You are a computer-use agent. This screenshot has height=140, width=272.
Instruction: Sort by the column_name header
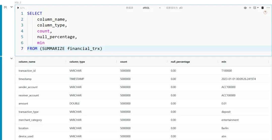(x=27, y=62)
